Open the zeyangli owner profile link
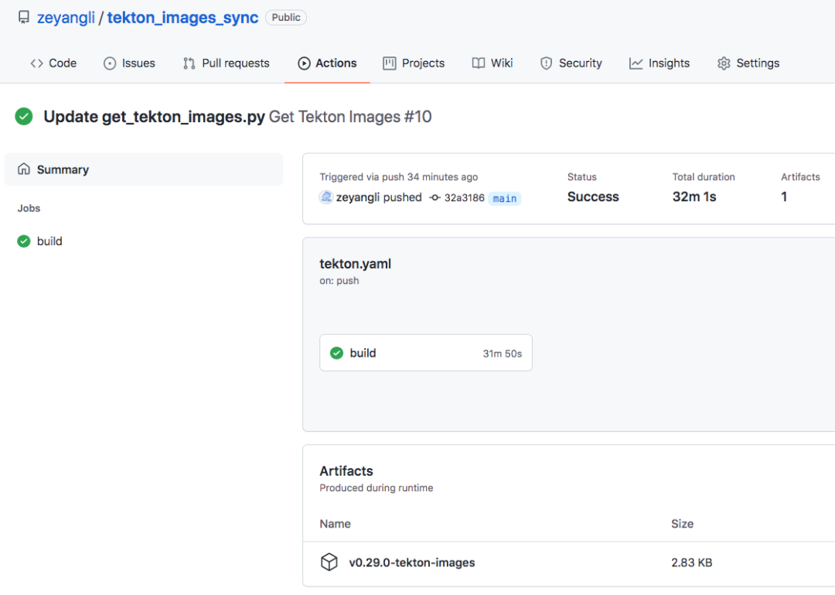 tap(66, 18)
